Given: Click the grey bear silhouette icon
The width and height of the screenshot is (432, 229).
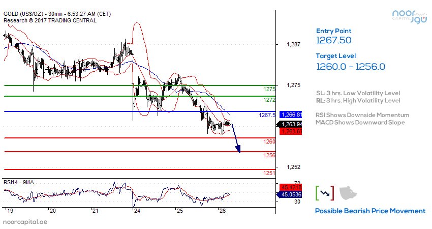Looking at the screenshot, I should pos(348,193).
